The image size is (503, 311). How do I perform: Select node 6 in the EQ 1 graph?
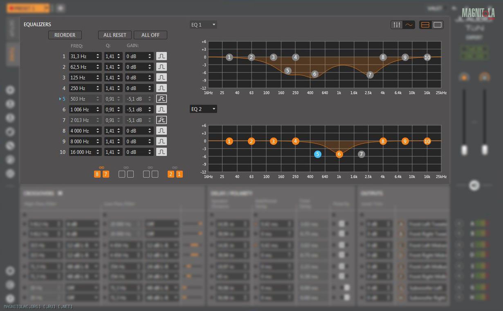314,74
